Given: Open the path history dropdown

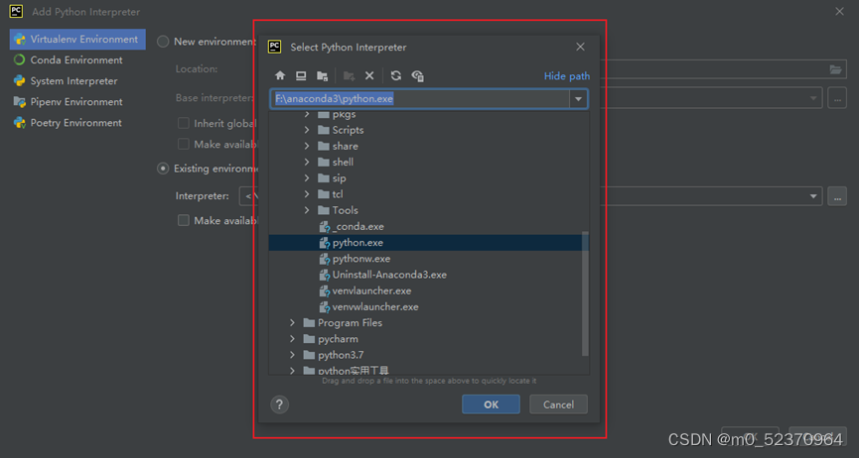Looking at the screenshot, I should [578, 99].
